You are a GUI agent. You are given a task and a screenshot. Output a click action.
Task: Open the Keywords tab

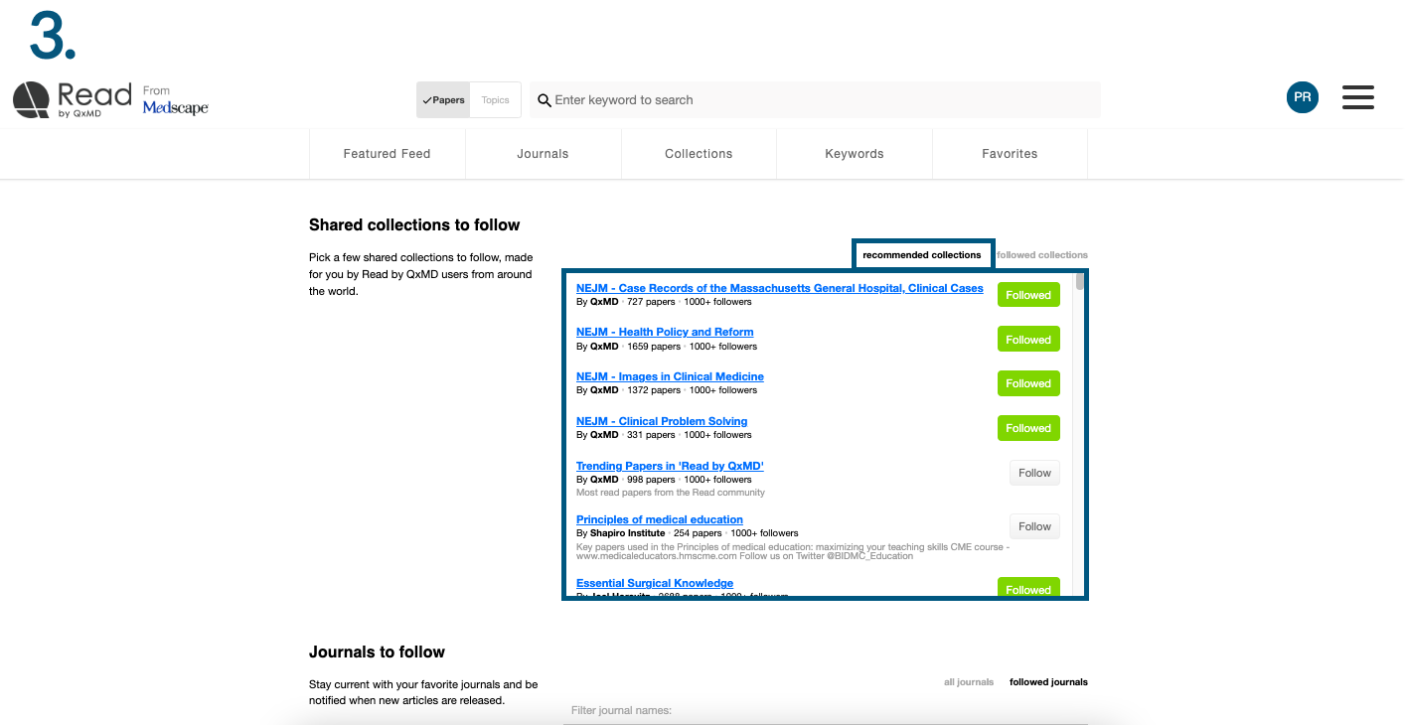pyautogui.click(x=855, y=154)
